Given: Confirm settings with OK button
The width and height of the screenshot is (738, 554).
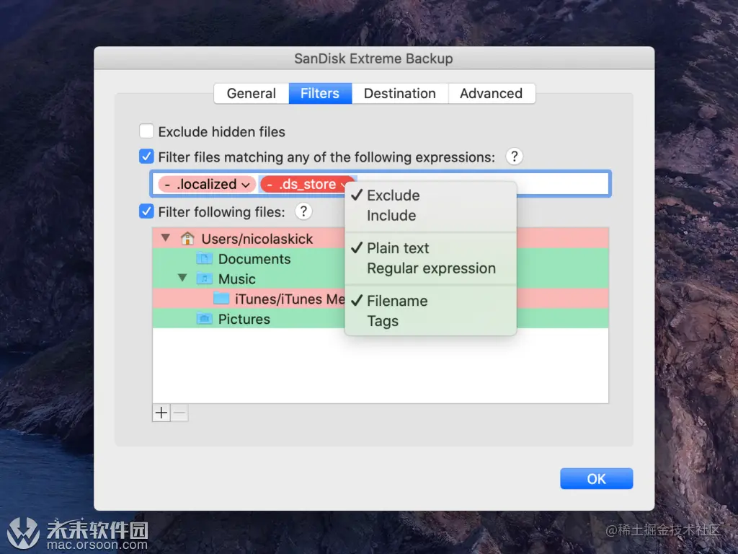Looking at the screenshot, I should pos(596,479).
